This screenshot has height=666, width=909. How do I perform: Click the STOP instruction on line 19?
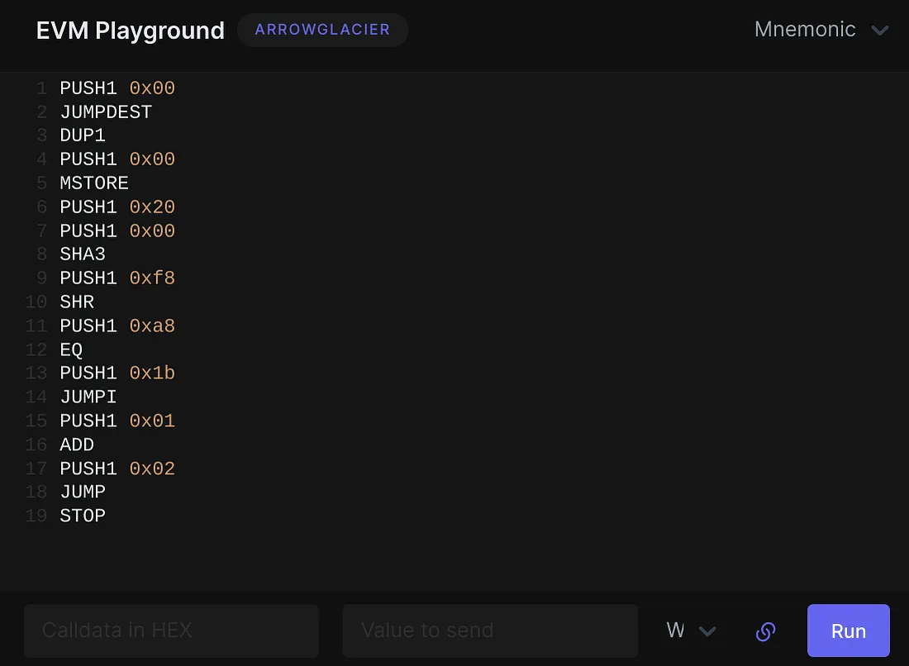(x=83, y=516)
